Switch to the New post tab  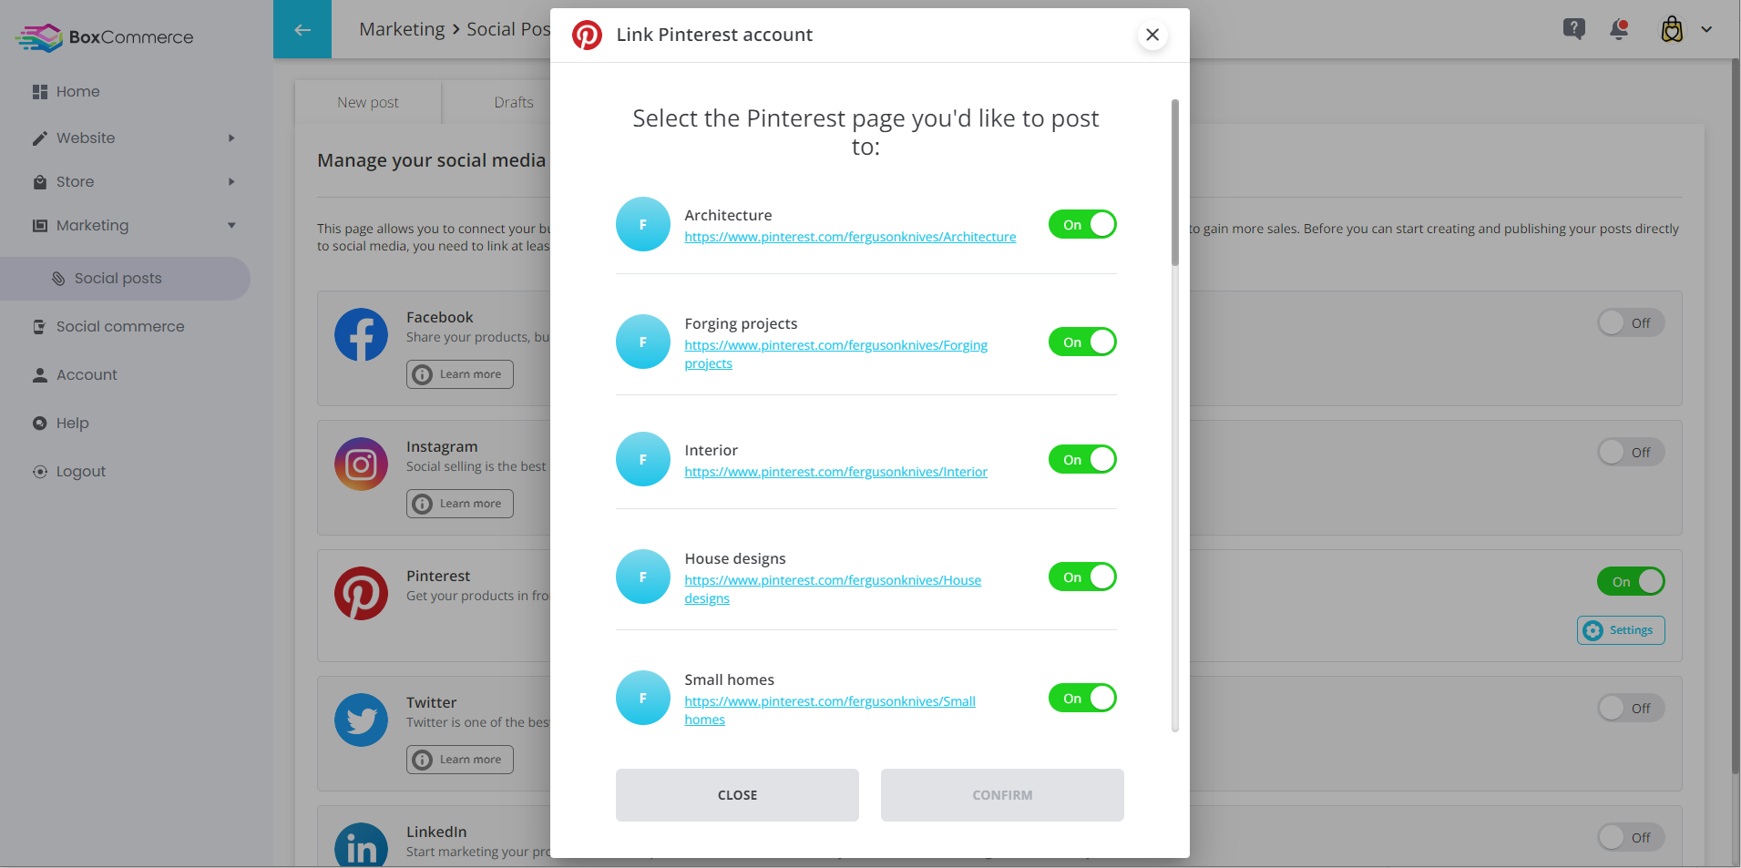pos(368,102)
